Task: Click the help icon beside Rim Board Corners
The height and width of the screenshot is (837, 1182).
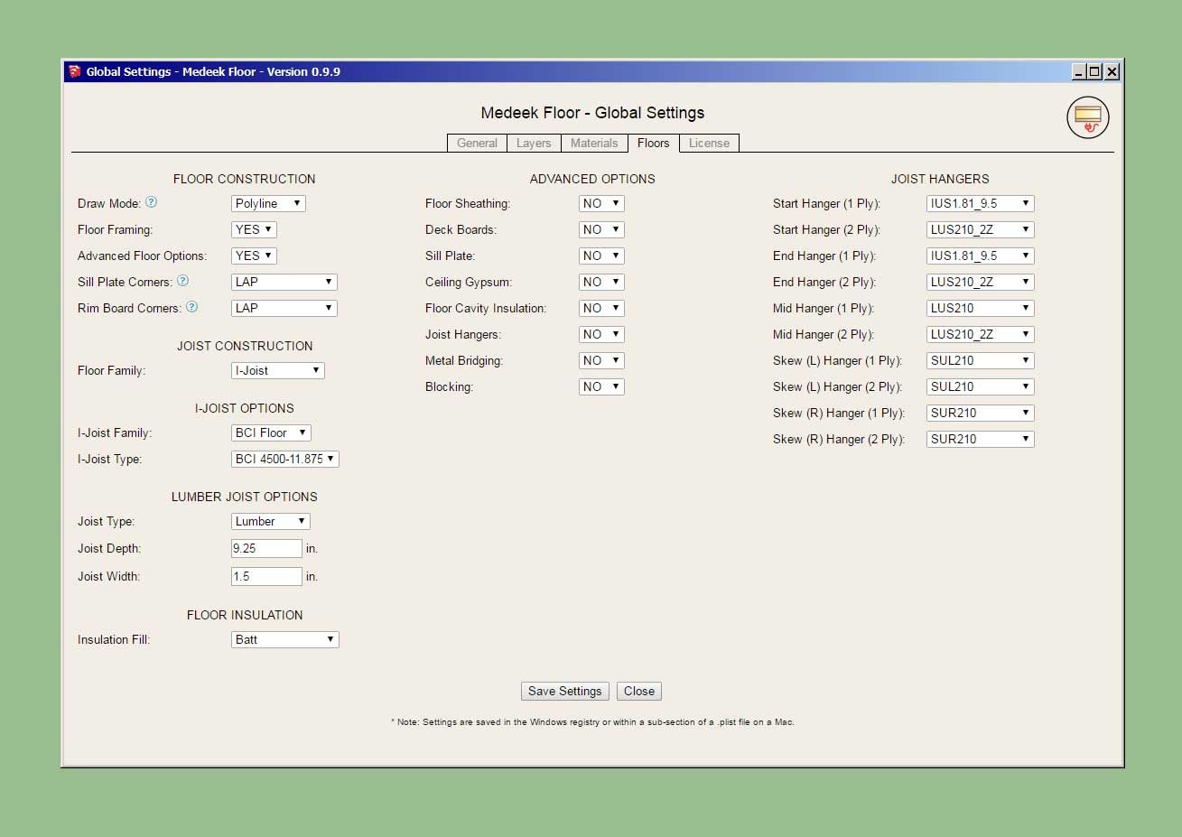Action: 191,307
